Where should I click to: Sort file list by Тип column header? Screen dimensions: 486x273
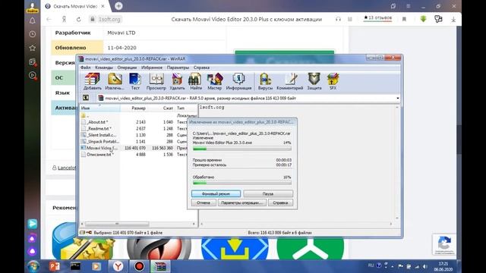[186, 108]
